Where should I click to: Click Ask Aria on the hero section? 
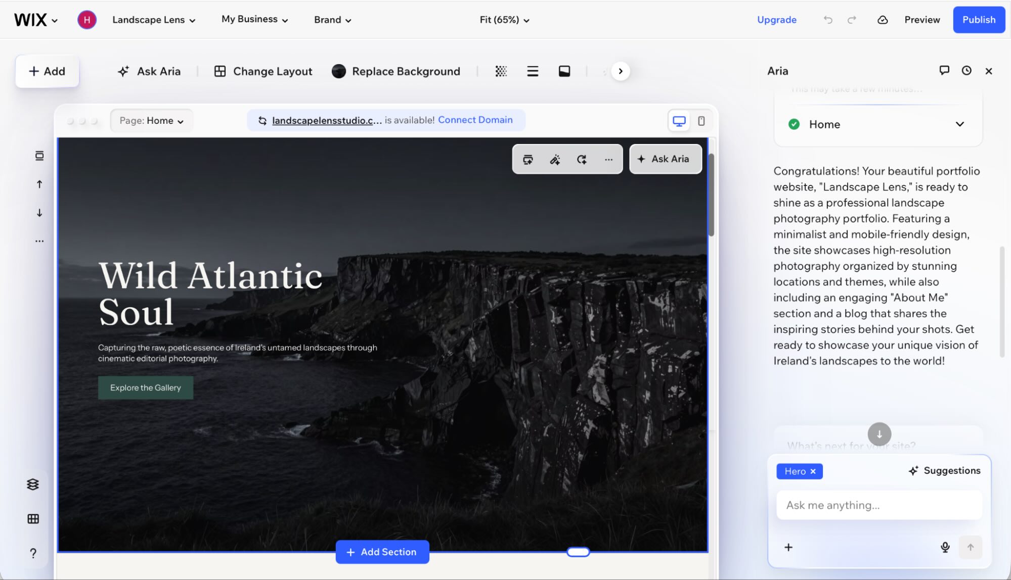[666, 159]
